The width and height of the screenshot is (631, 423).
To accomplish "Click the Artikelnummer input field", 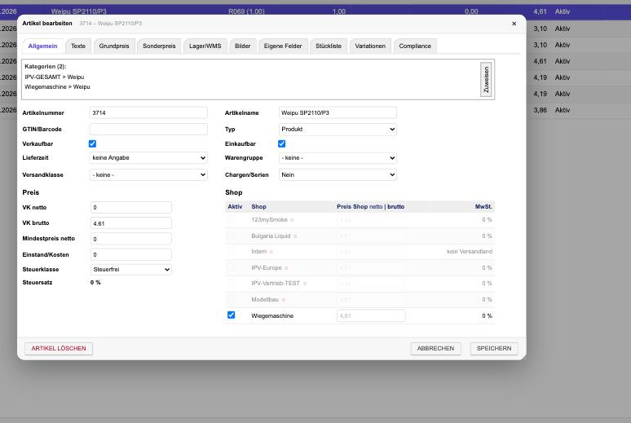I will coord(148,112).
